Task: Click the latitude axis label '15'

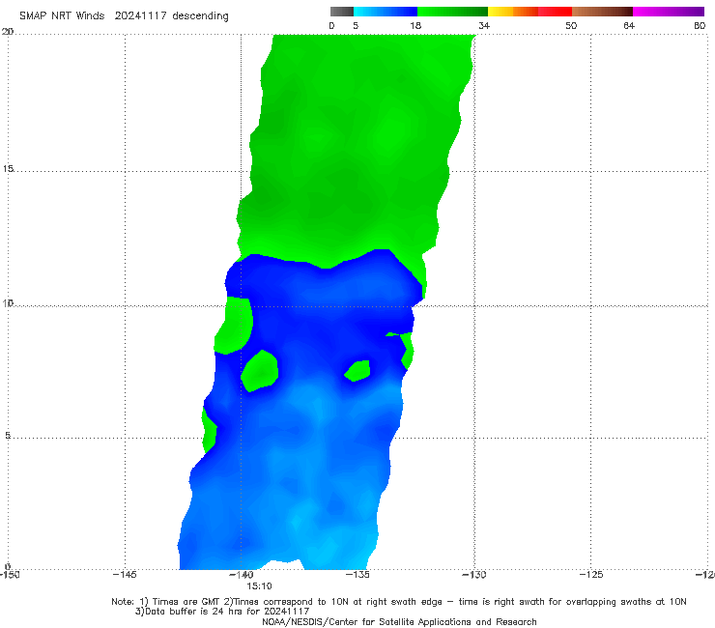Action: click(x=8, y=169)
